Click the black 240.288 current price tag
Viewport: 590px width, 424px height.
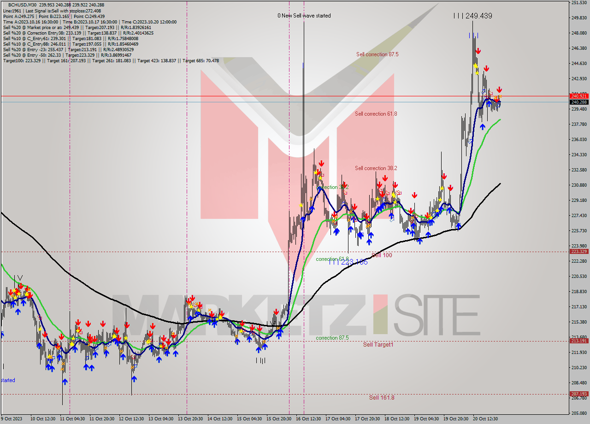(579, 102)
